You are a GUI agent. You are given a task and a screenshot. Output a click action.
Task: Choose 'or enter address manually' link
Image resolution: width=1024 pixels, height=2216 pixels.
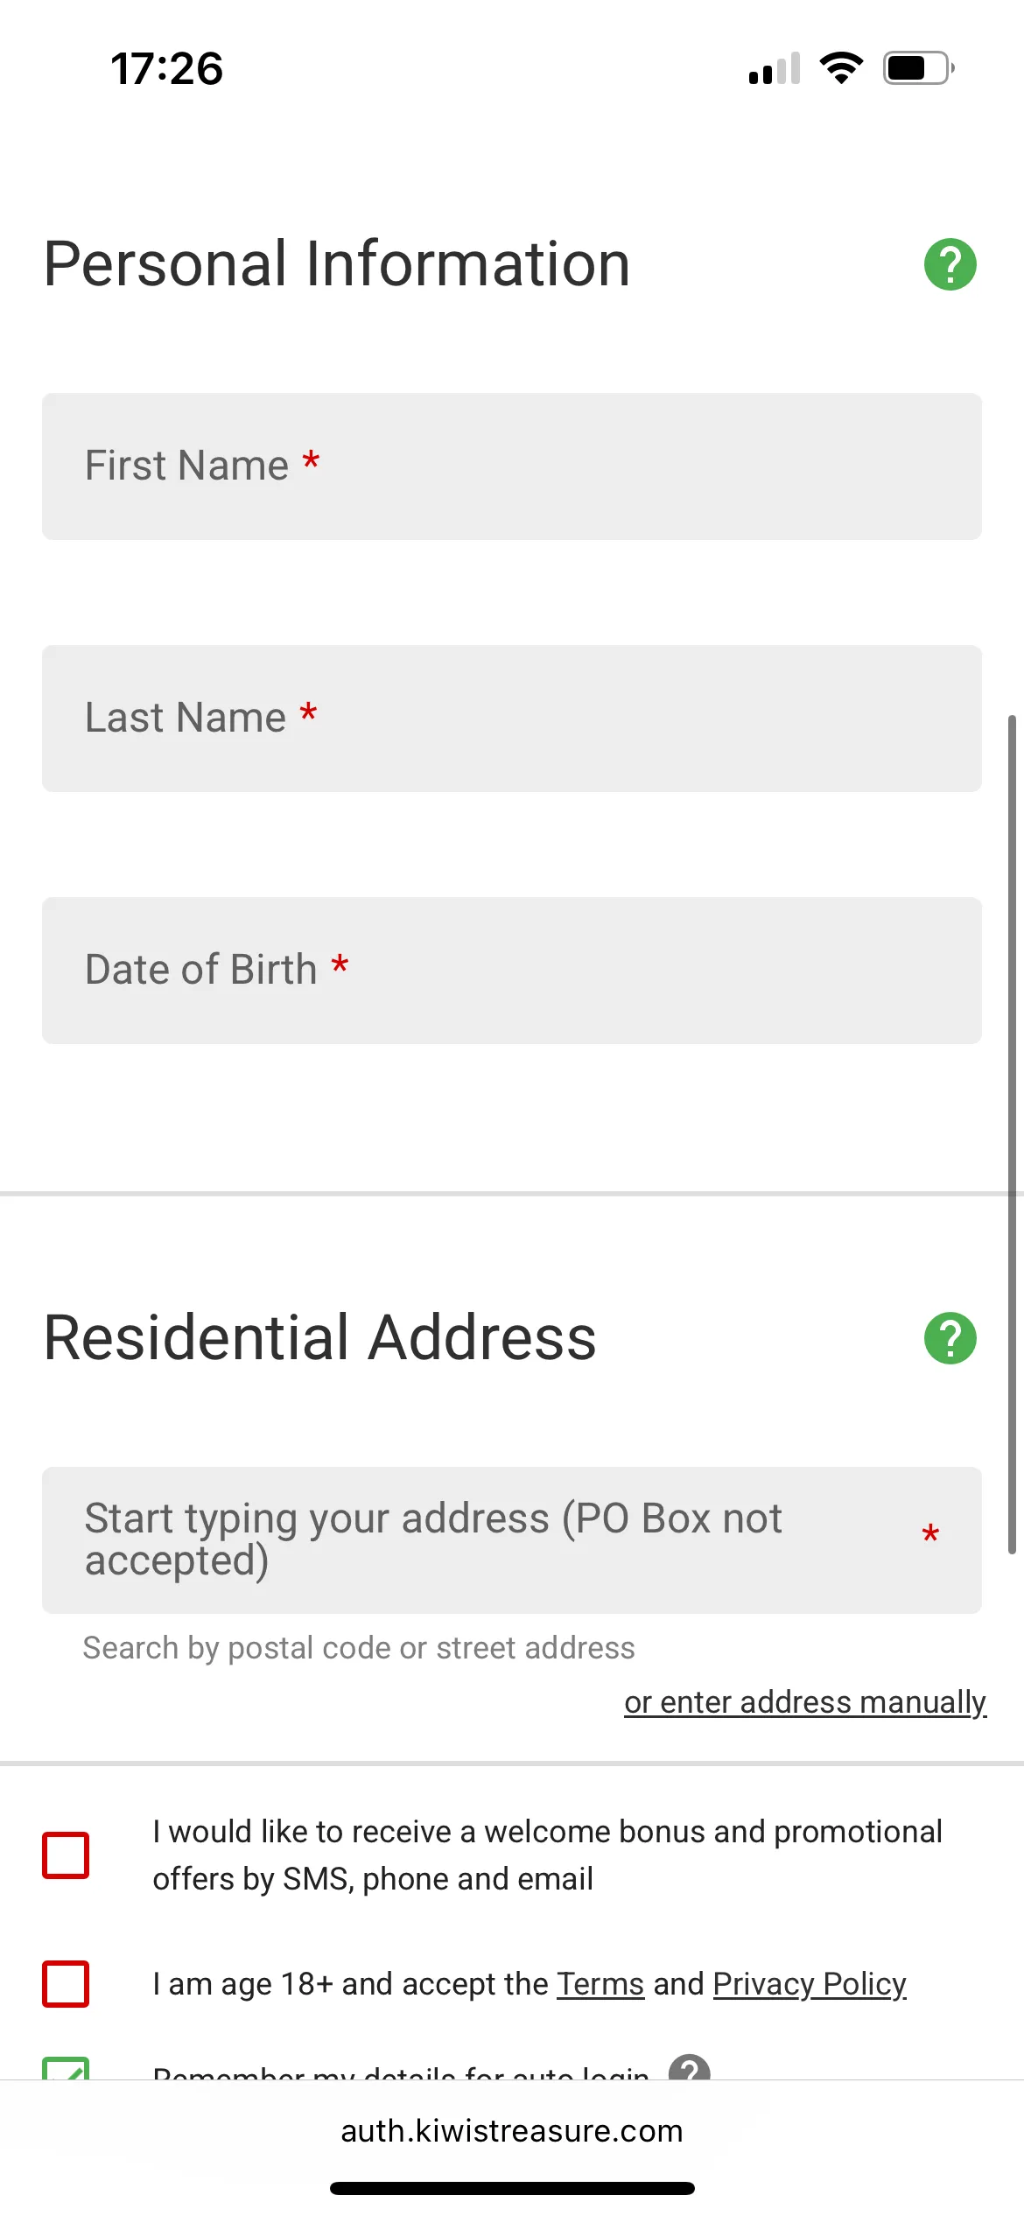coord(804,1702)
